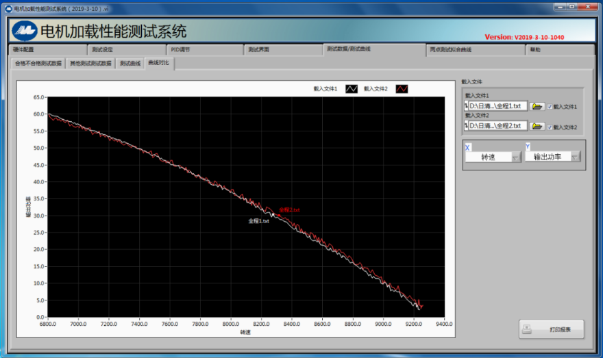The height and width of the screenshot is (358, 603).
Task: Go to 合格不合格测试数据 sub-tab
Action: (x=38, y=64)
